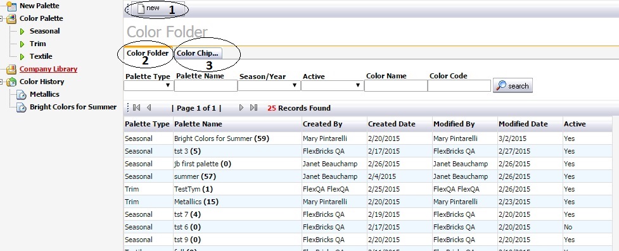
Task: Select Seasonal under Color Palette
Action: [45, 31]
